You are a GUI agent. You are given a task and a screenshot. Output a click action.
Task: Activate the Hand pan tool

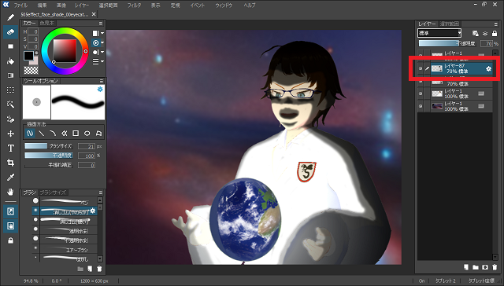tap(10, 192)
